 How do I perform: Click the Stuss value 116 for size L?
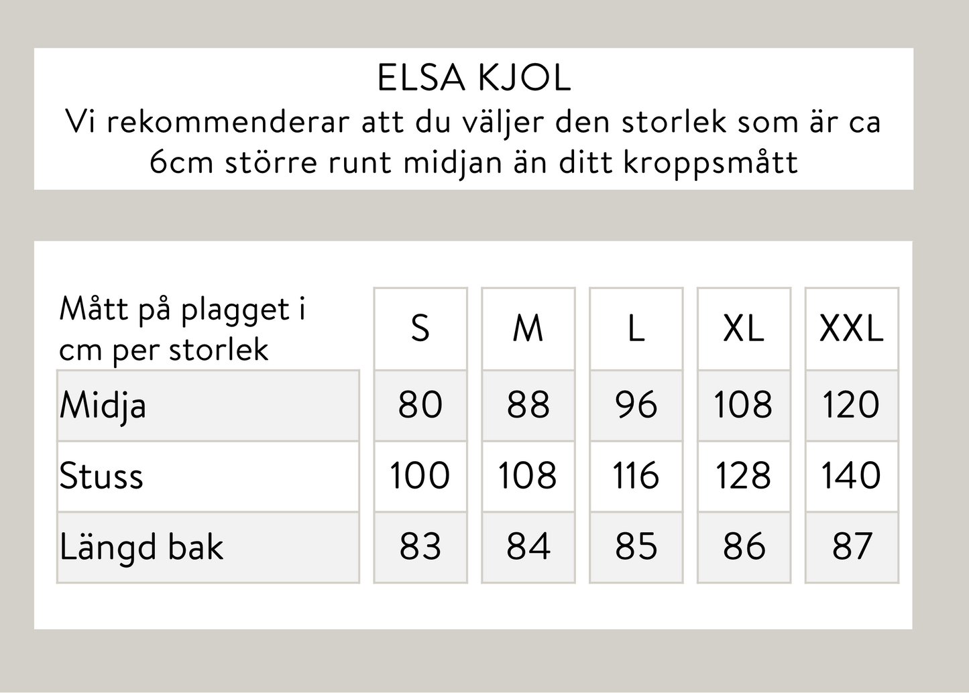pyautogui.click(x=636, y=476)
